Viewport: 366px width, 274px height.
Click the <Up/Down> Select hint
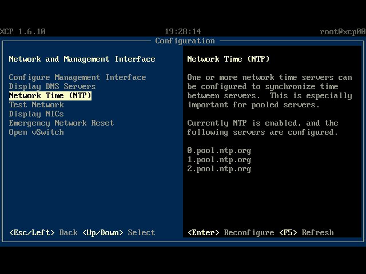119,232
